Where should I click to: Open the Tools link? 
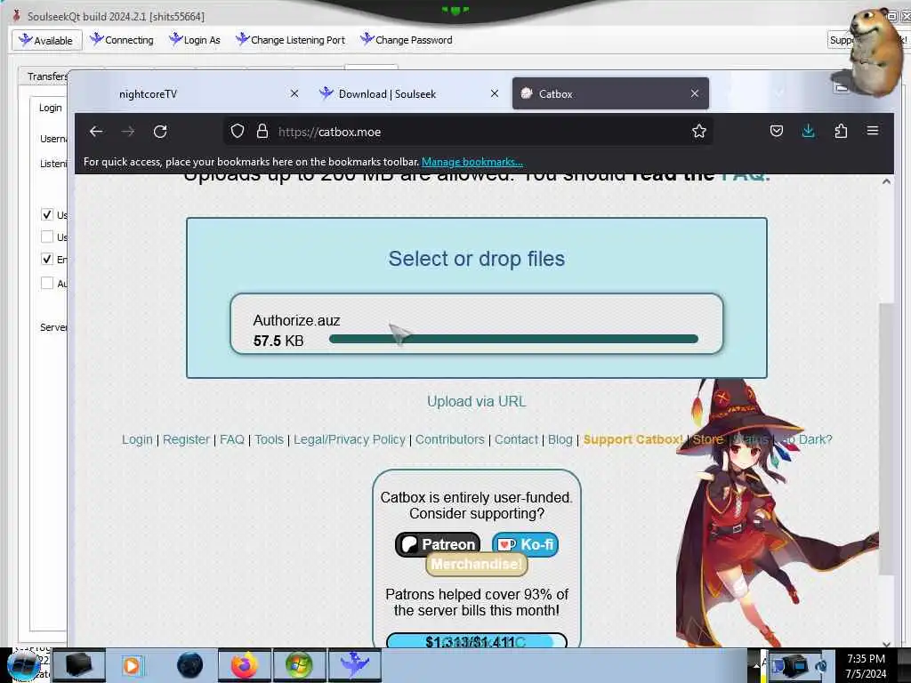point(269,439)
